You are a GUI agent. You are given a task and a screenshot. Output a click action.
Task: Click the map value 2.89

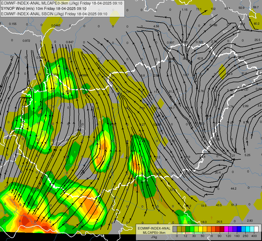[x=246, y=106]
